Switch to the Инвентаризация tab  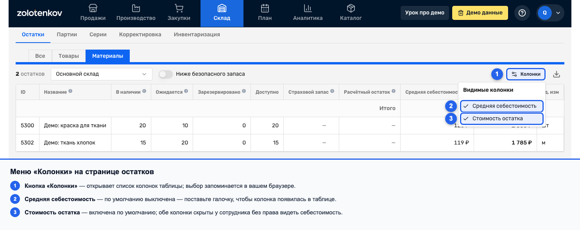197,34
